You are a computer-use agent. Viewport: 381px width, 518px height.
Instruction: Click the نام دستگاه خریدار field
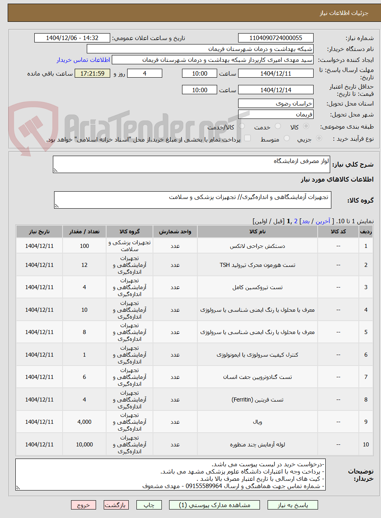(200, 49)
